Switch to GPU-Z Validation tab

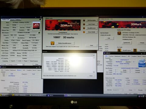point(18,20)
